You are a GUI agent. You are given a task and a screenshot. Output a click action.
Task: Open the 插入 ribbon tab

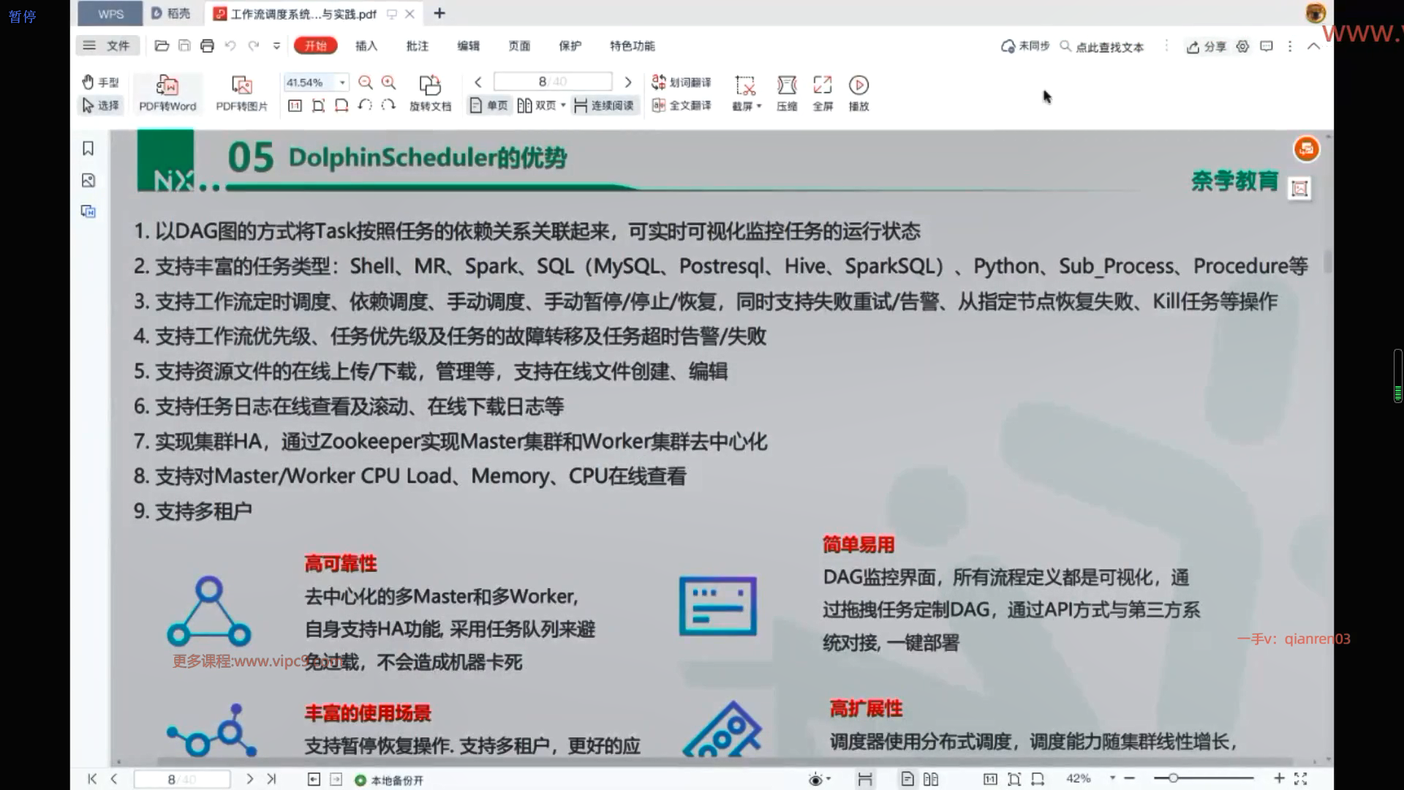[x=366, y=46]
